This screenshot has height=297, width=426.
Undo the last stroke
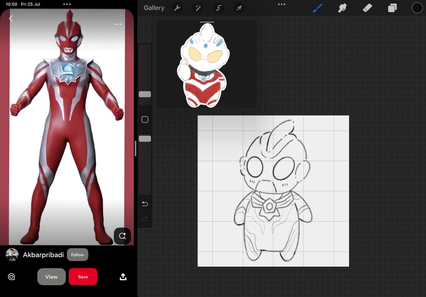pos(145,204)
